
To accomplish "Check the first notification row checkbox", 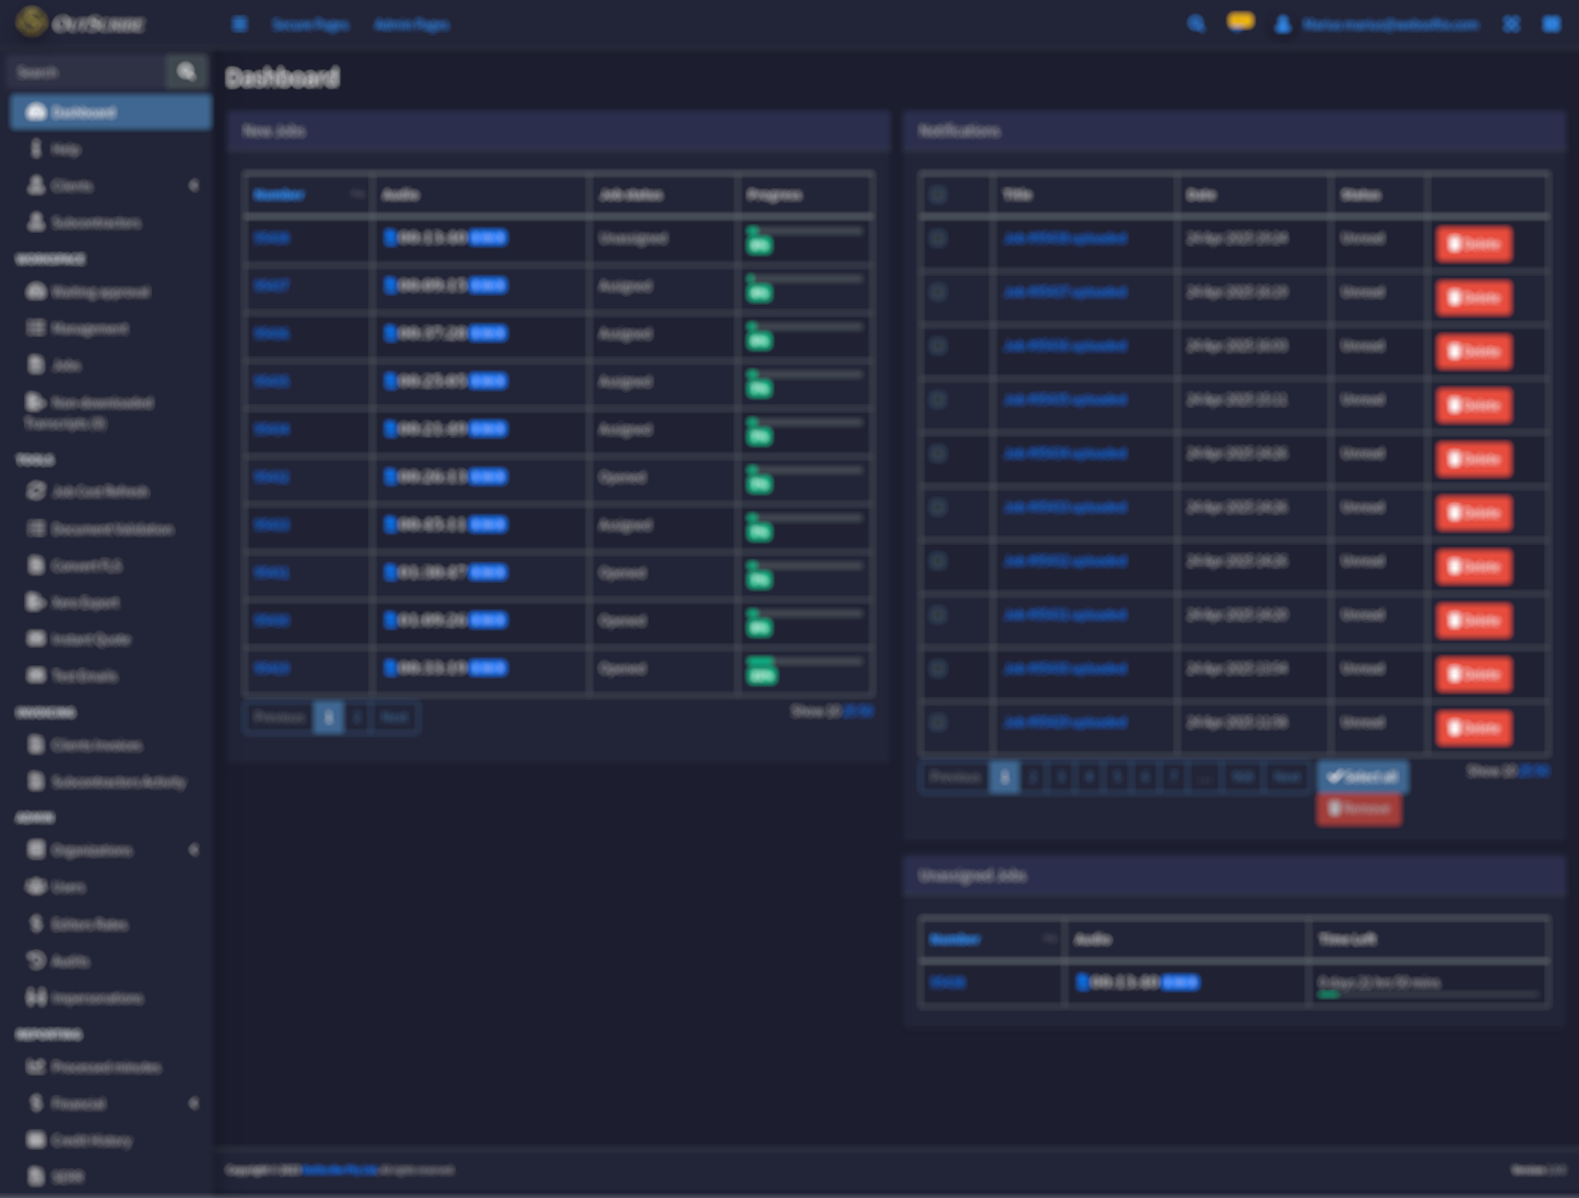I will (939, 239).
